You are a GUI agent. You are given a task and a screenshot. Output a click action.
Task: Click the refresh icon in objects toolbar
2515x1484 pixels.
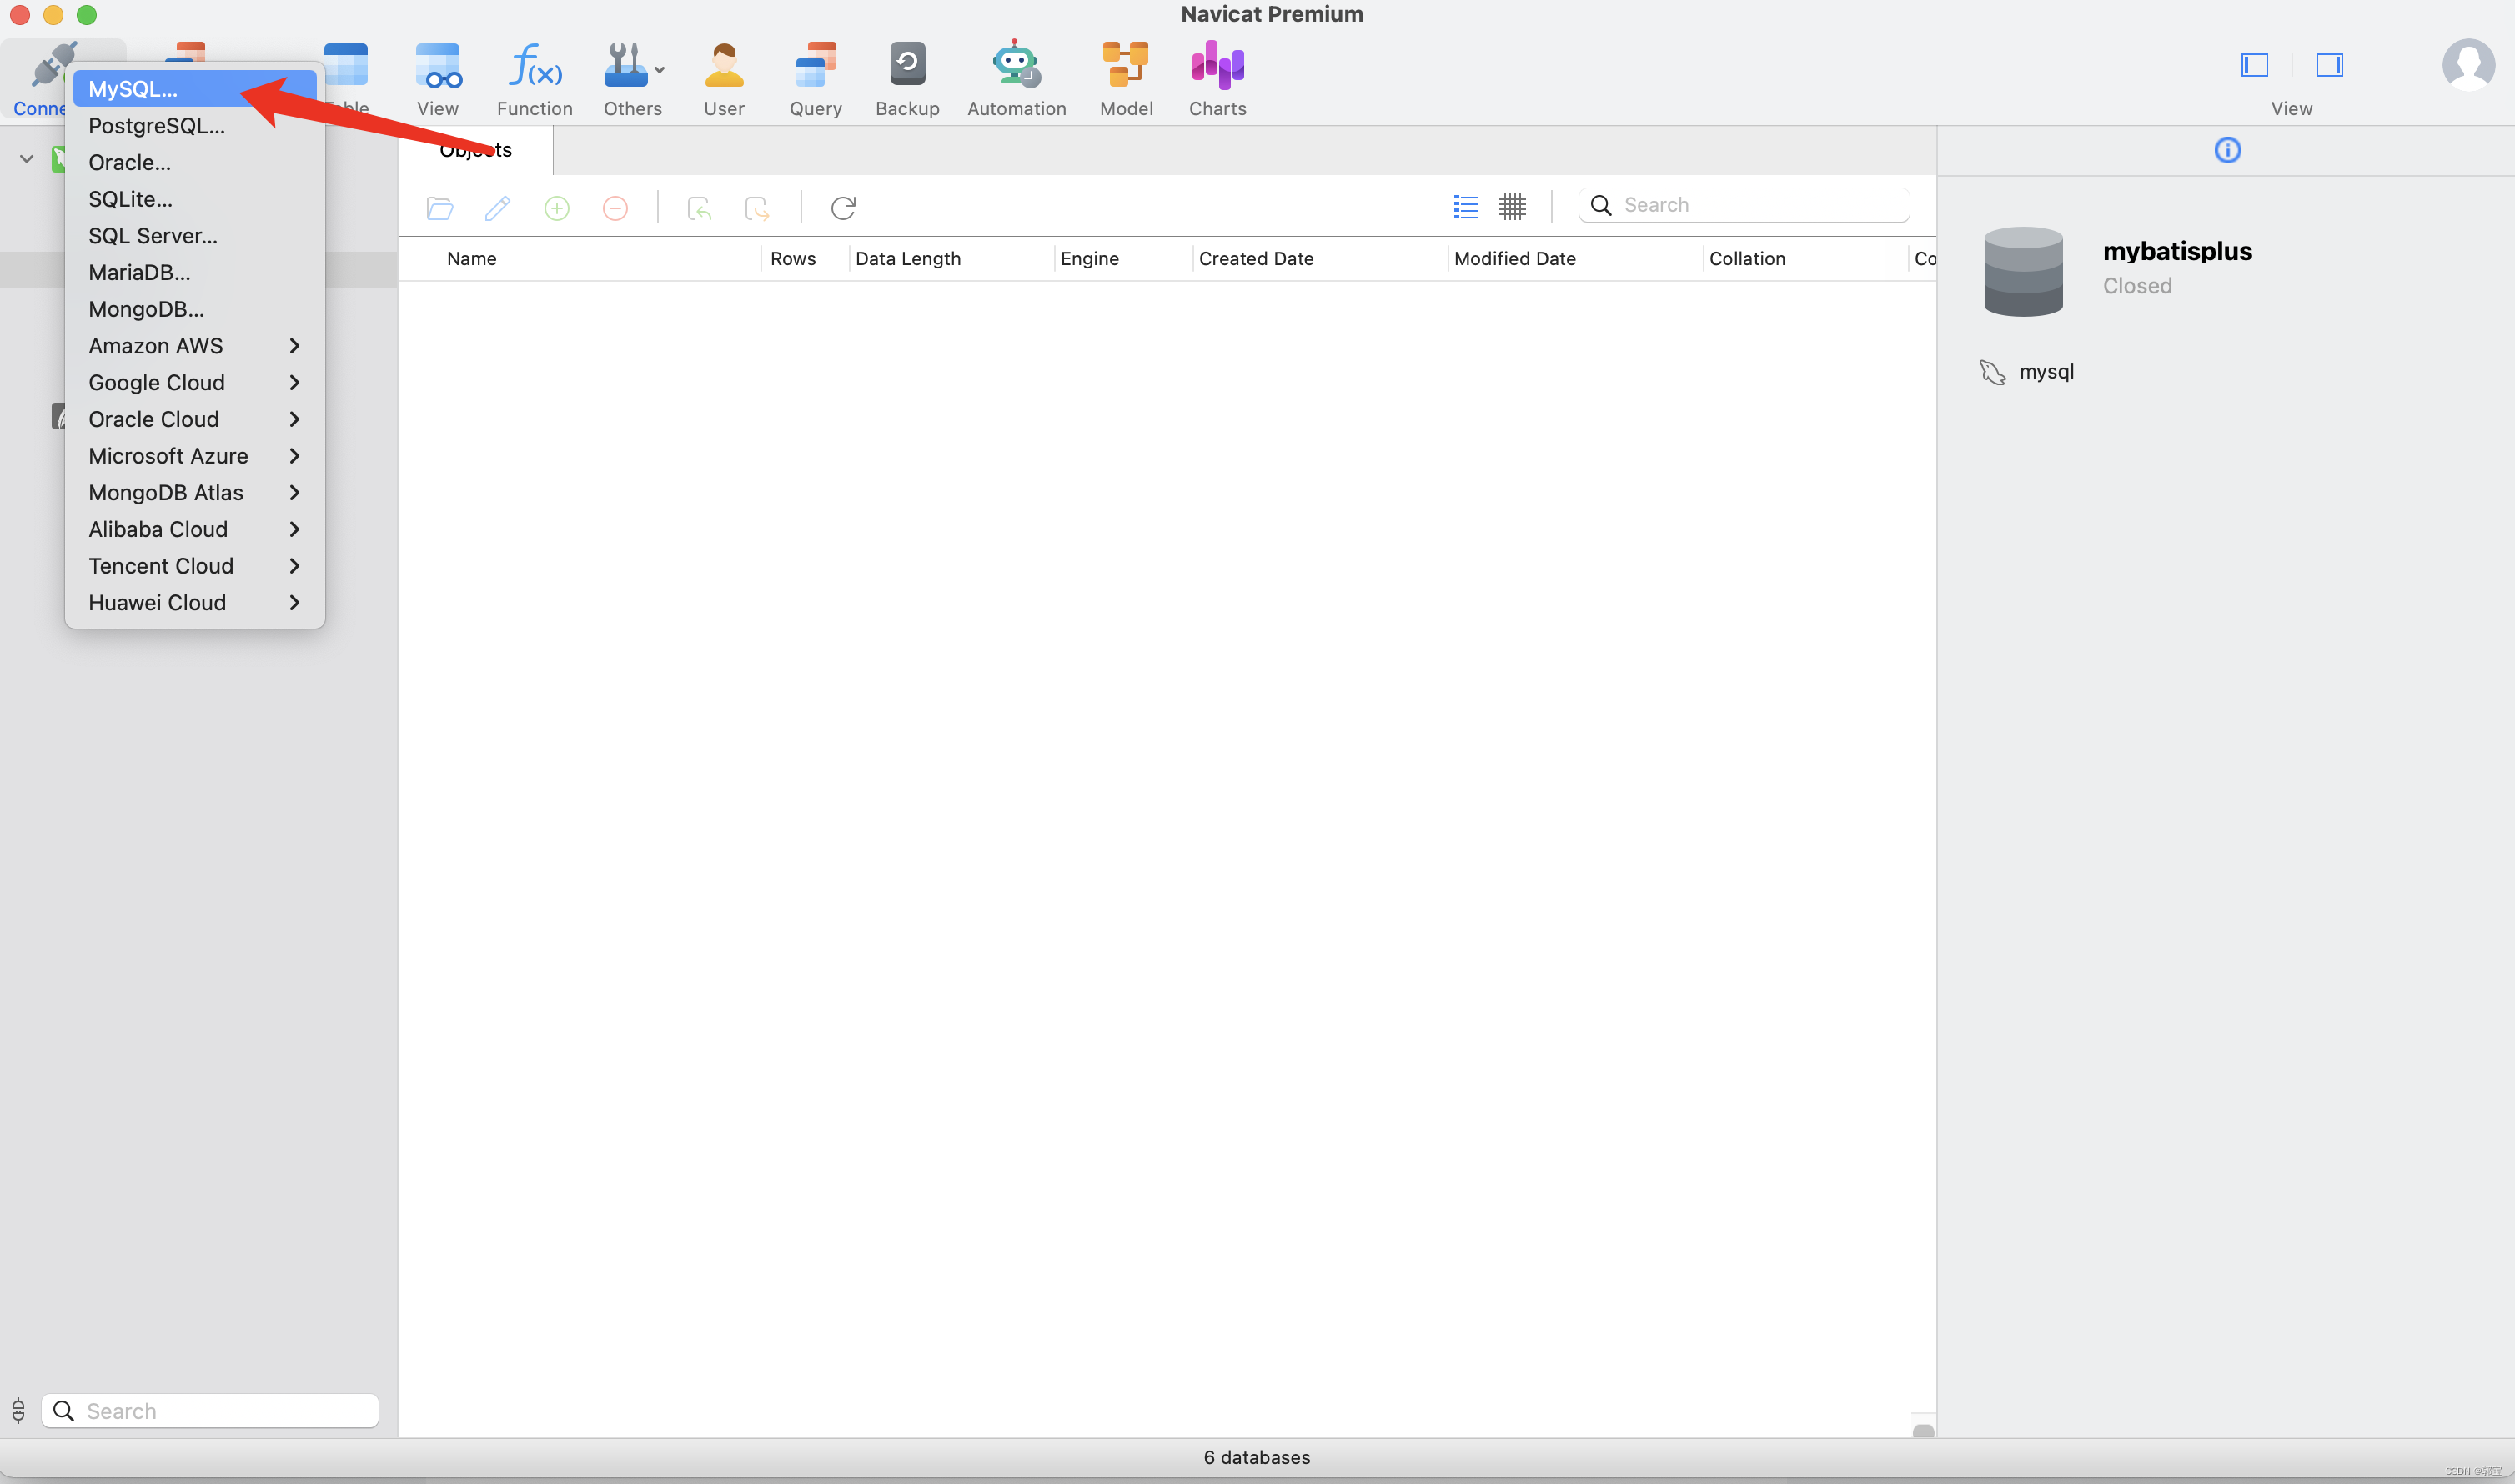843,208
